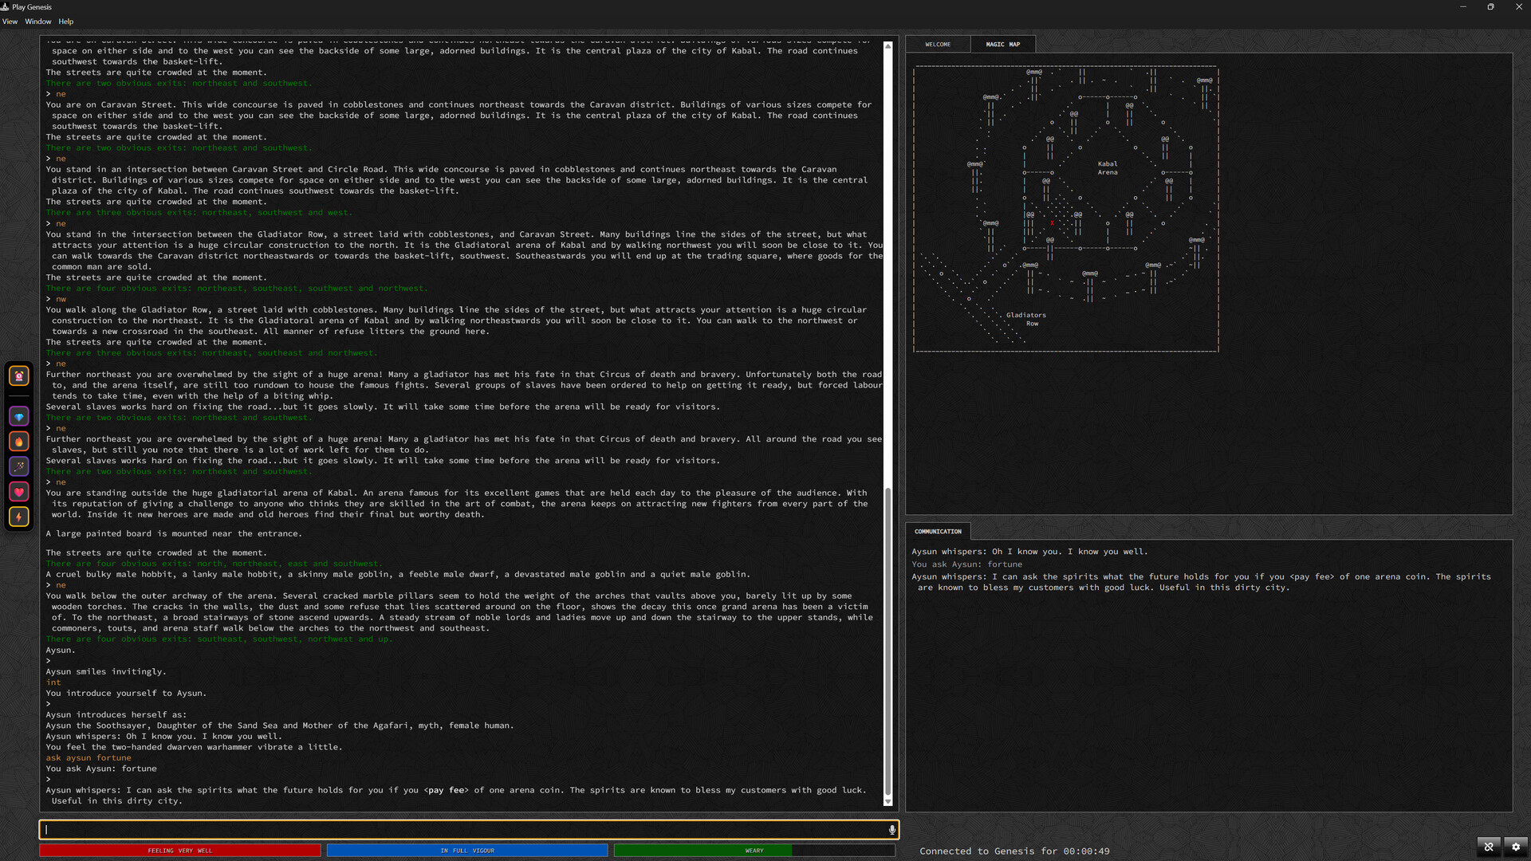Click the microphone icon in command input

click(891, 830)
